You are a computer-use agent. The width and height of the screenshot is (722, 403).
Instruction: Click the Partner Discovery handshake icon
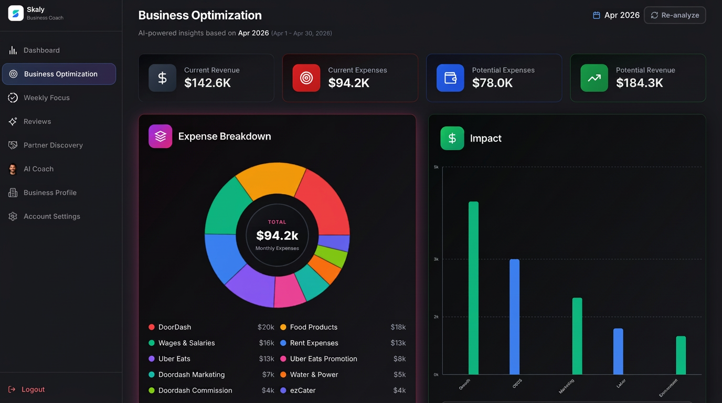point(13,145)
